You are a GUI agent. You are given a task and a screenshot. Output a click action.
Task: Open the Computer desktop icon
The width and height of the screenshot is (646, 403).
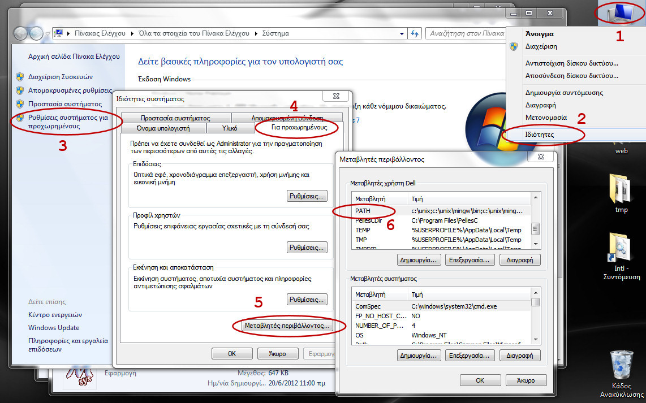coord(621,13)
